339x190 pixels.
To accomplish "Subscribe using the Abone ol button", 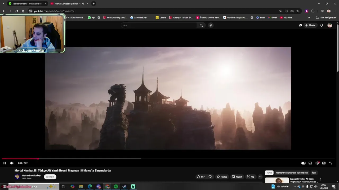I will tap(50, 177).
